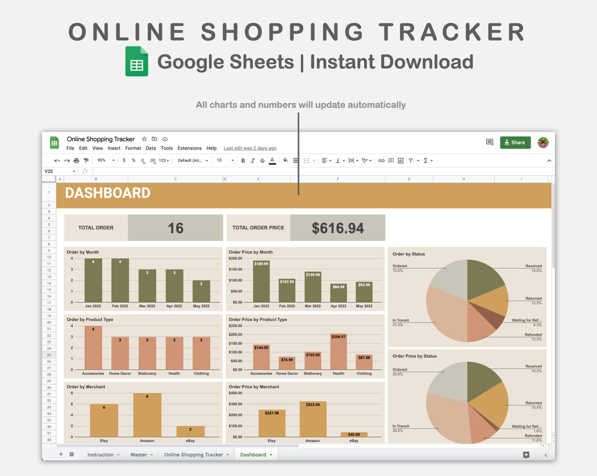Select the Paint format tool

(x=86, y=160)
